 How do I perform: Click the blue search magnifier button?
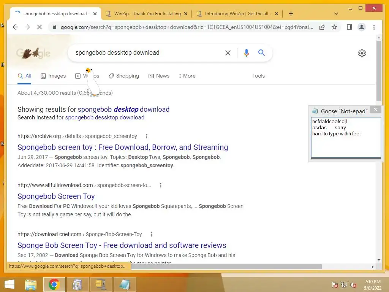(261, 52)
